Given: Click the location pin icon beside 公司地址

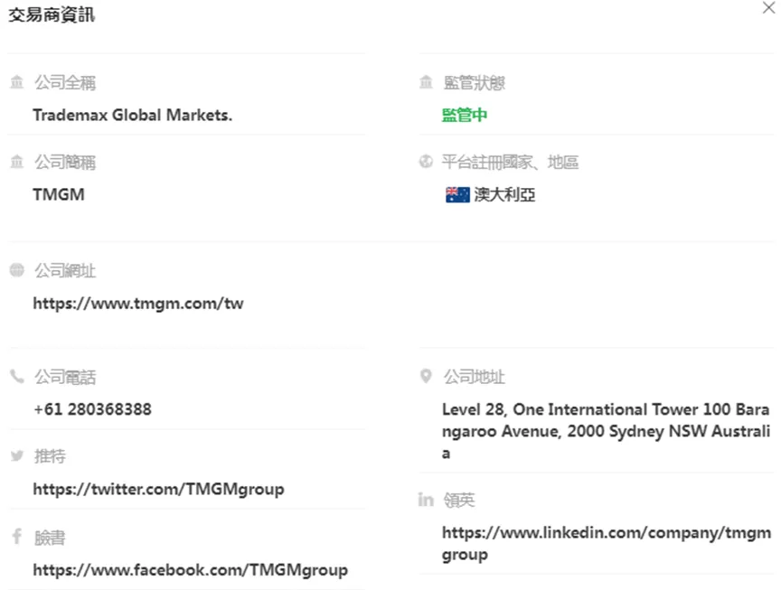Looking at the screenshot, I should click(x=426, y=376).
